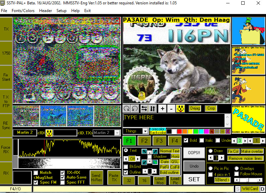The height and width of the screenshot is (193, 266).
Task: Click Fix Slant button
Action: (x=6, y=77)
